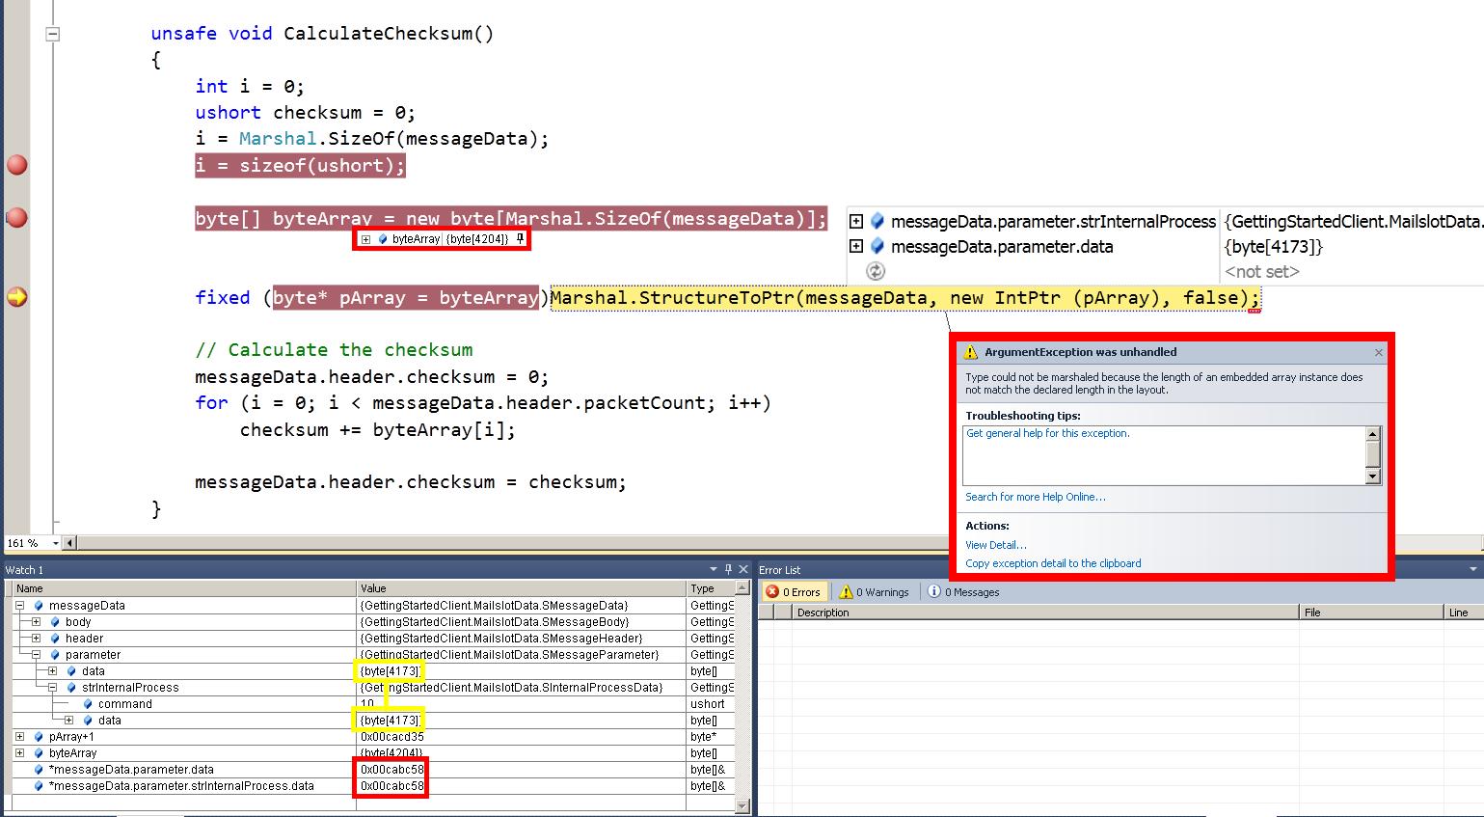Image resolution: width=1484 pixels, height=817 pixels.
Task: Expand messageData.parameter.strInternalProcess in the data tip
Action: pyautogui.click(x=855, y=221)
